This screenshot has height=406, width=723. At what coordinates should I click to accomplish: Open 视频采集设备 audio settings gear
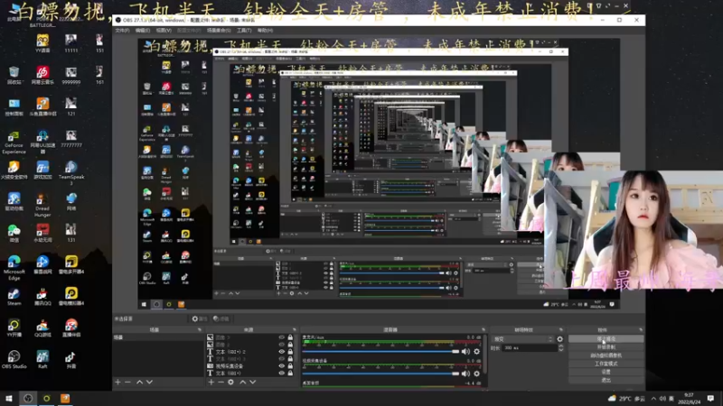(x=477, y=374)
